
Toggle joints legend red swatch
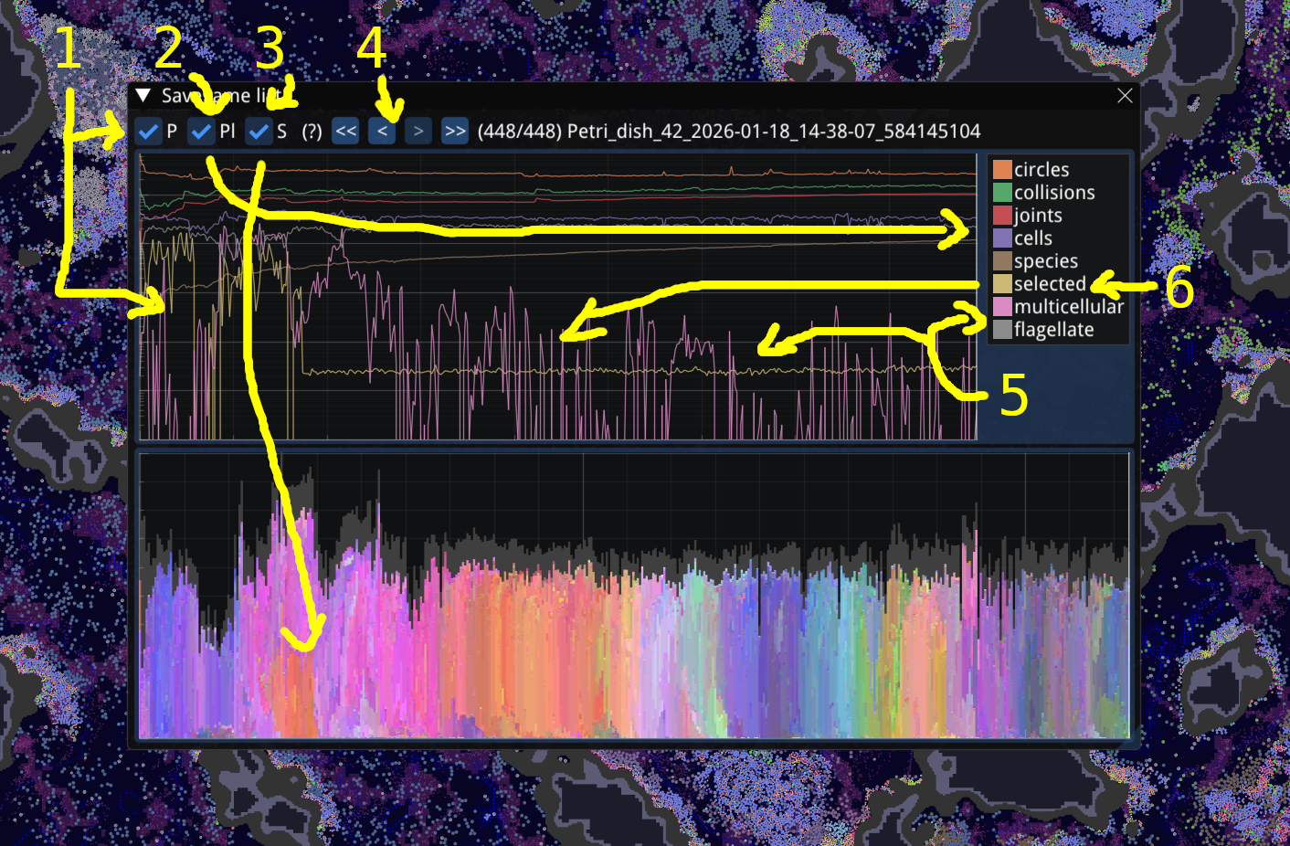pyautogui.click(x=1002, y=216)
